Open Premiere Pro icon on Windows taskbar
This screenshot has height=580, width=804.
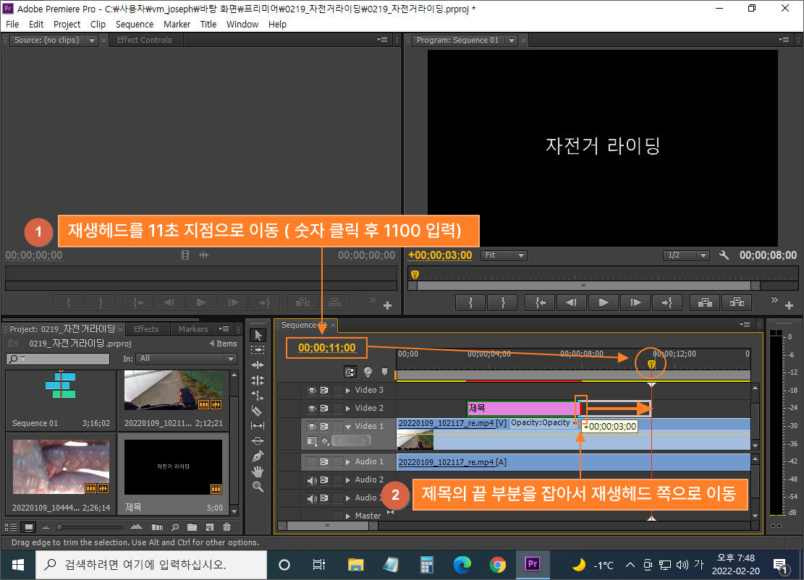pyautogui.click(x=532, y=565)
